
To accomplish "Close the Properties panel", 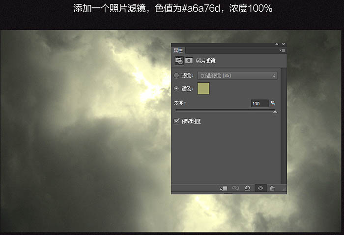I will (284, 44).
